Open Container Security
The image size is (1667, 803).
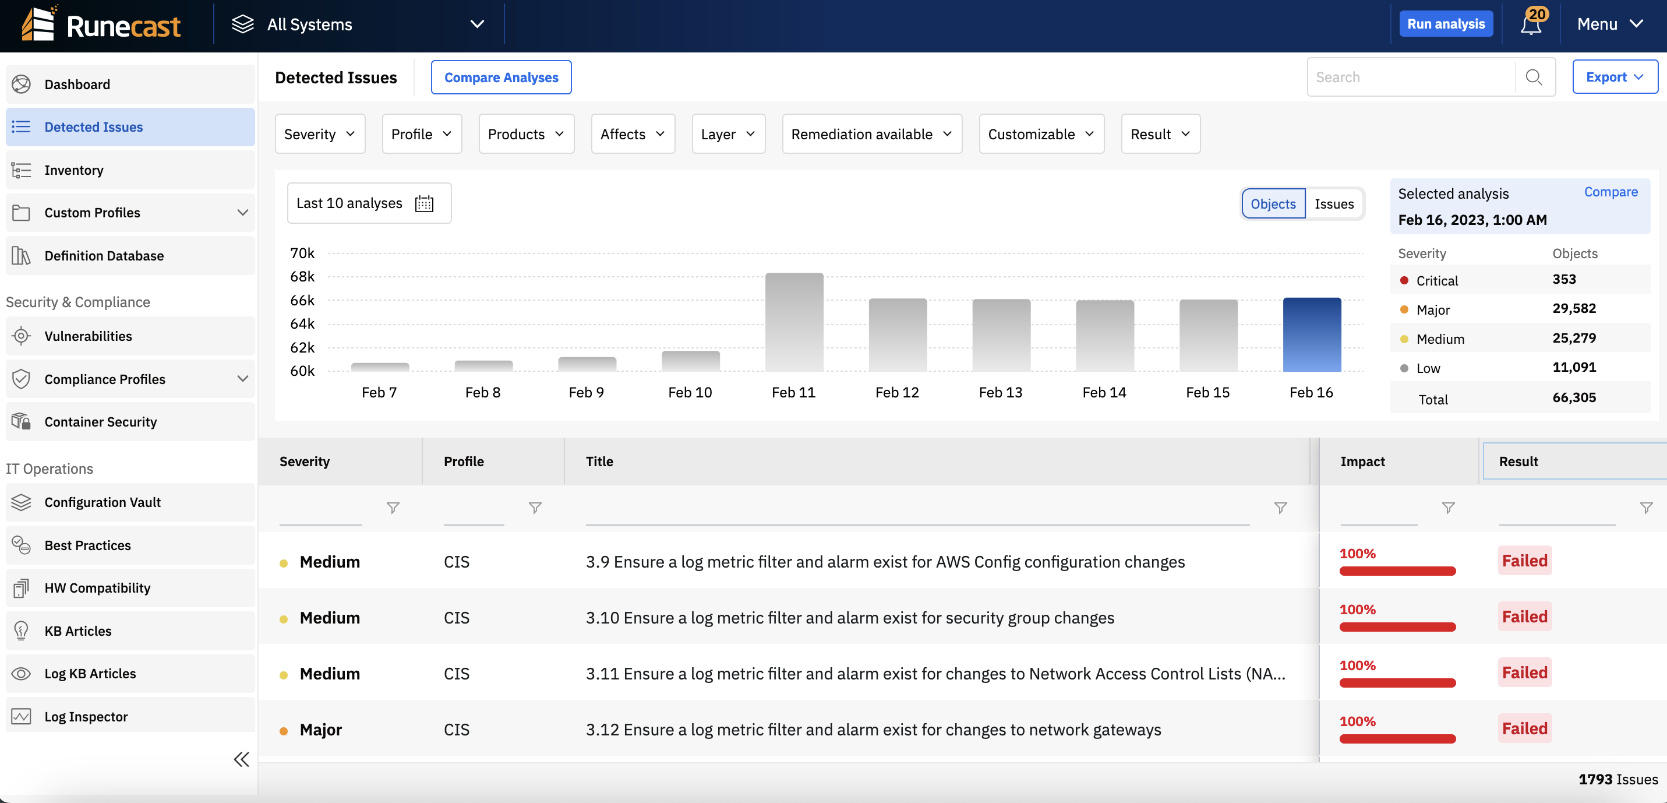(100, 421)
